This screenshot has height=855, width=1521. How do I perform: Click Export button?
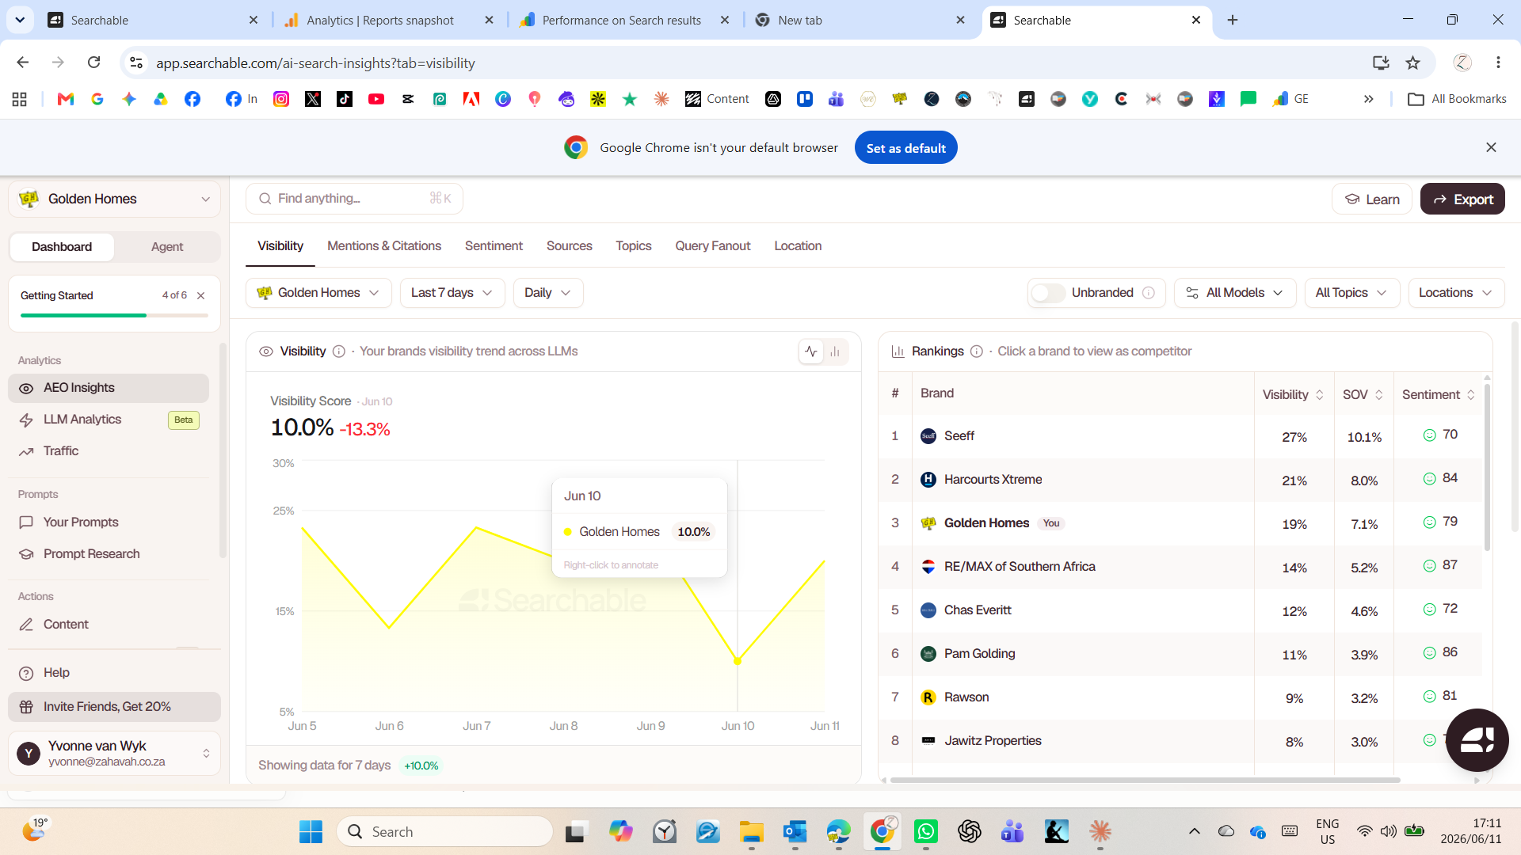pyautogui.click(x=1462, y=199)
